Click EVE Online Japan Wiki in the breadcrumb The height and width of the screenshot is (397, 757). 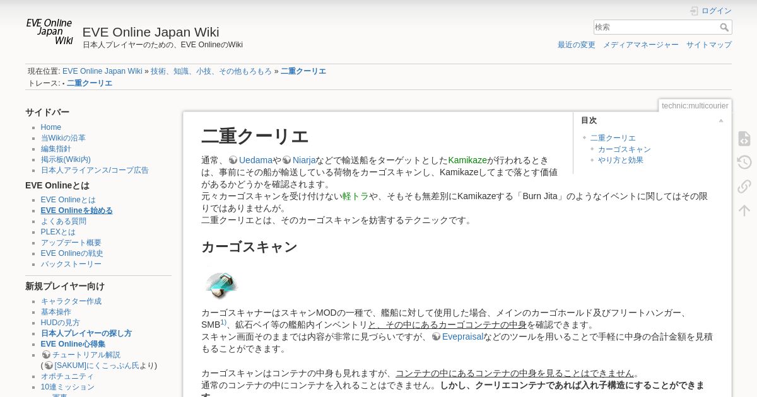102,72
